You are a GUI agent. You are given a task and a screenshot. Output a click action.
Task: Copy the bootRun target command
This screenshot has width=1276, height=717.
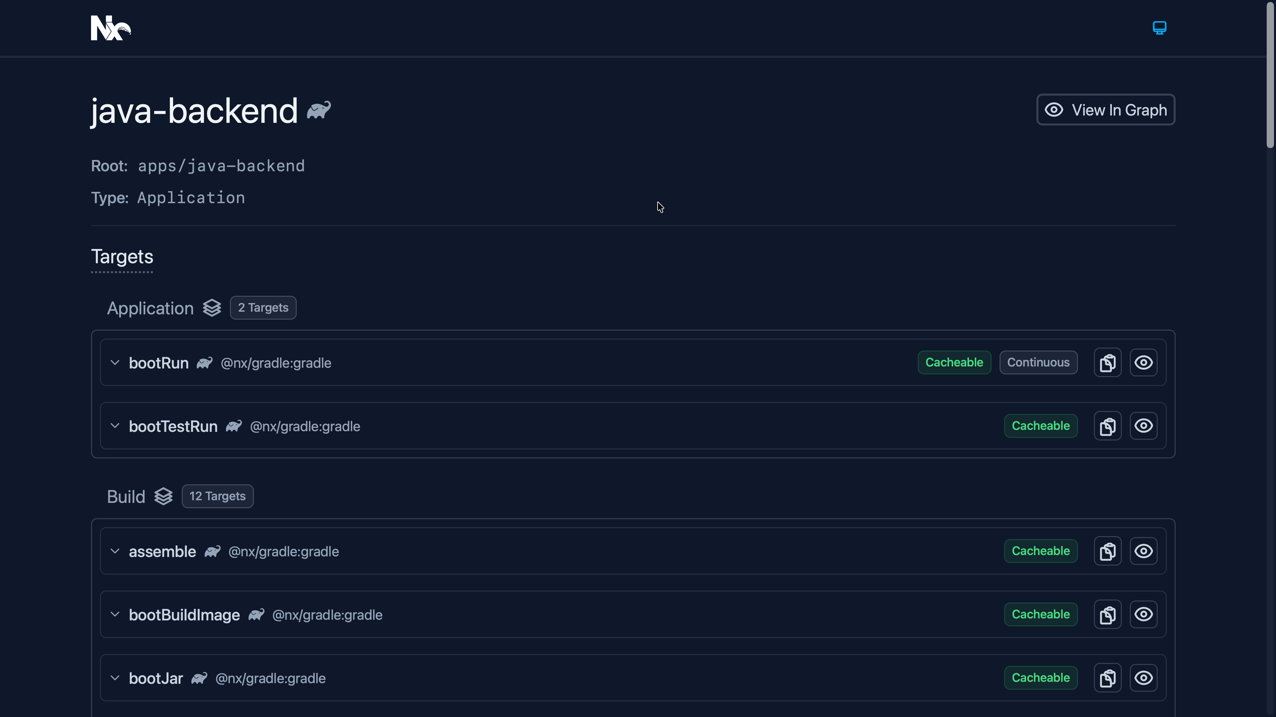[x=1108, y=363]
